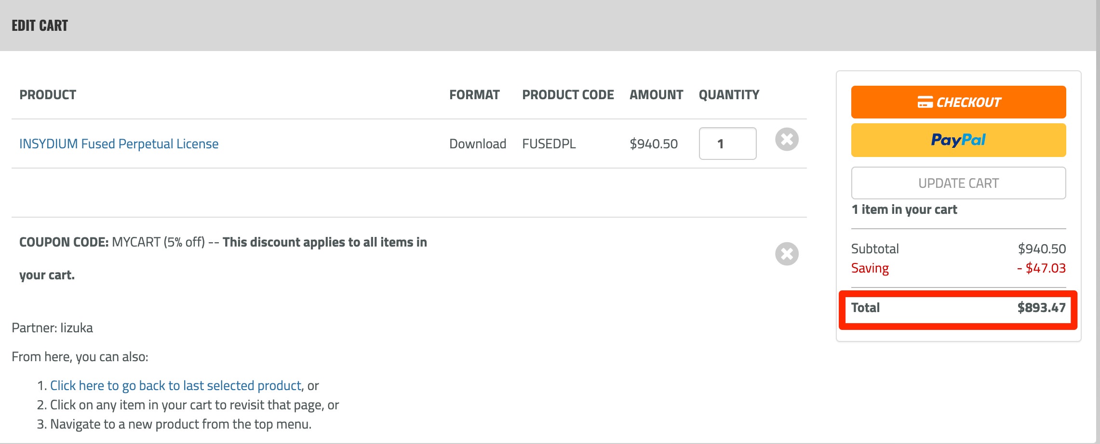The image size is (1100, 444).
Task: Click the Edit Cart heading
Action: pos(40,26)
